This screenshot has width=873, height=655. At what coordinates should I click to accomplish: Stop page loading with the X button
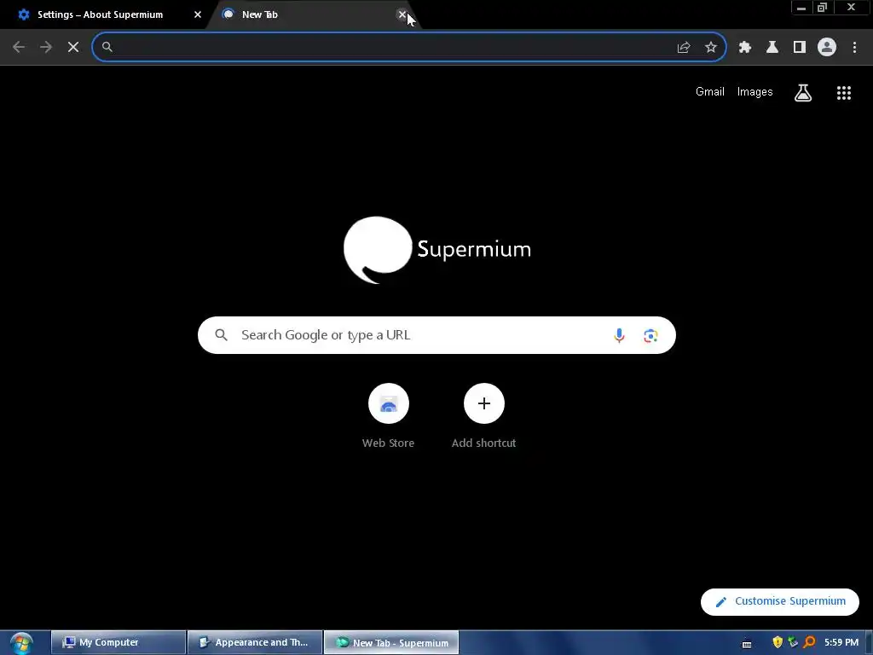click(x=73, y=48)
